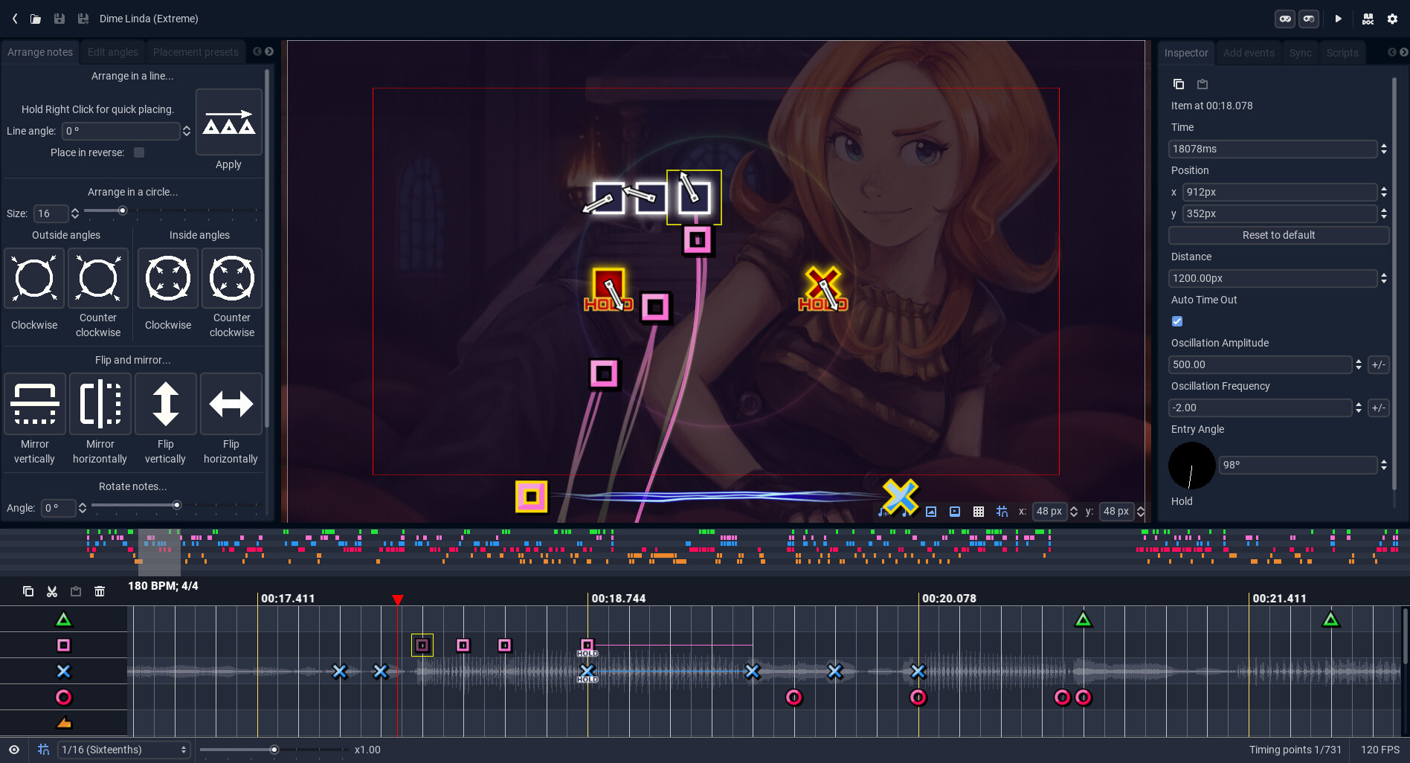The width and height of the screenshot is (1410, 763).
Task: Click the Clockwise circle arrangement icon under Outside angles
Action: pyautogui.click(x=34, y=279)
